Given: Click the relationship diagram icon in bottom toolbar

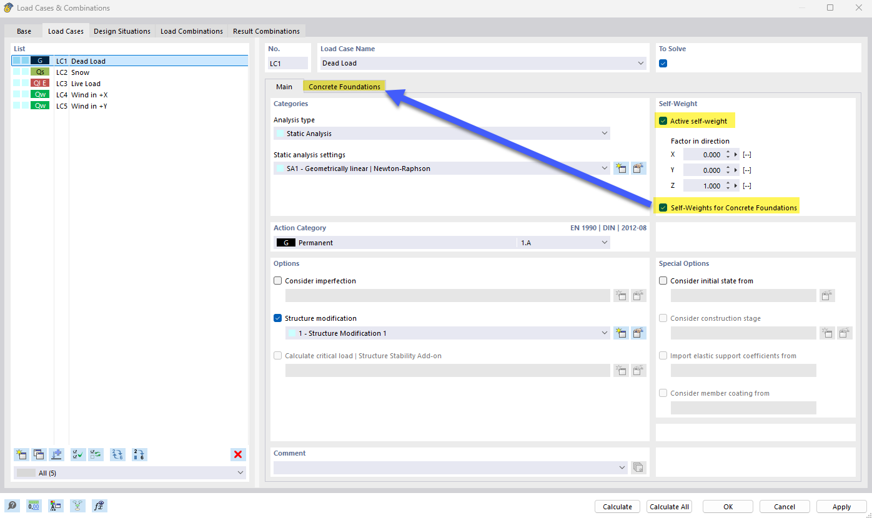Looking at the screenshot, I should [x=77, y=506].
